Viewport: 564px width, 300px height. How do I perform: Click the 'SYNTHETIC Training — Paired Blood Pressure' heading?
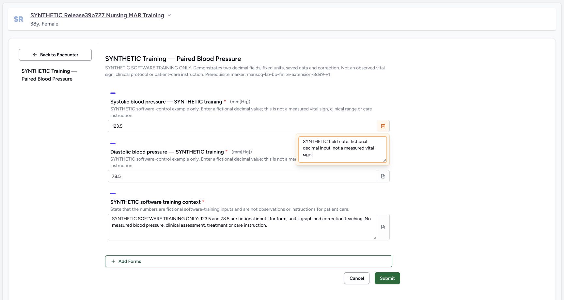tap(173, 59)
